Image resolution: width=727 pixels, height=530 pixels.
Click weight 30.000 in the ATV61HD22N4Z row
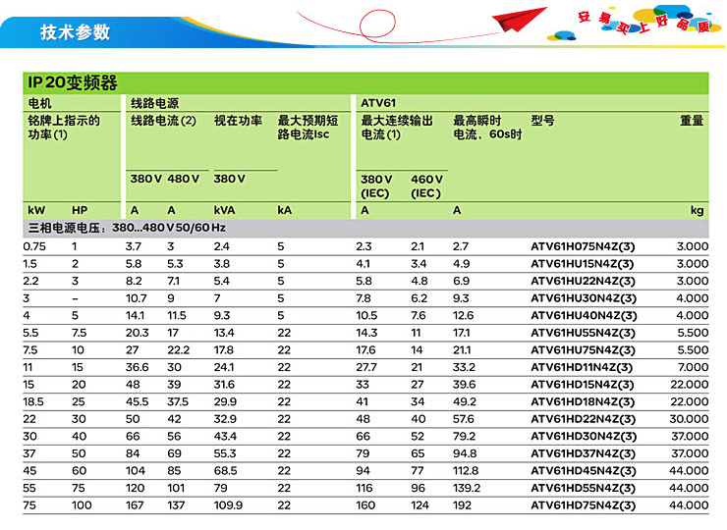tap(689, 419)
